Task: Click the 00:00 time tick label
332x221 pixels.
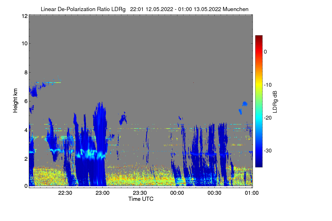Action: 177,193
